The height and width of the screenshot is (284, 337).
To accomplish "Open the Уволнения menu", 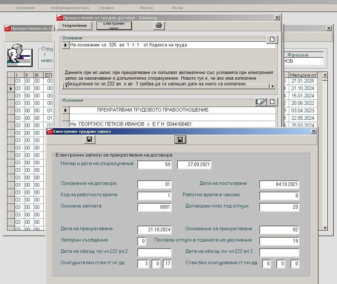I will point(25,8).
